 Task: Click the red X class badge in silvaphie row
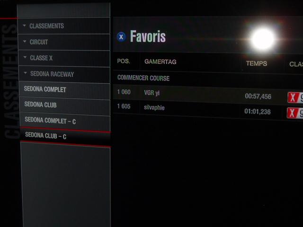tap(292, 113)
